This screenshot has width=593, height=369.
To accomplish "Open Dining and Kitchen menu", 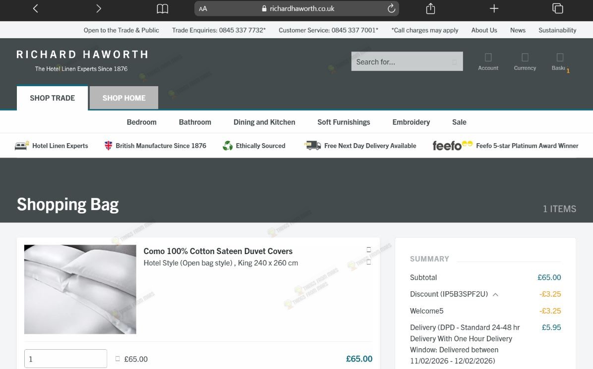I will tap(264, 122).
